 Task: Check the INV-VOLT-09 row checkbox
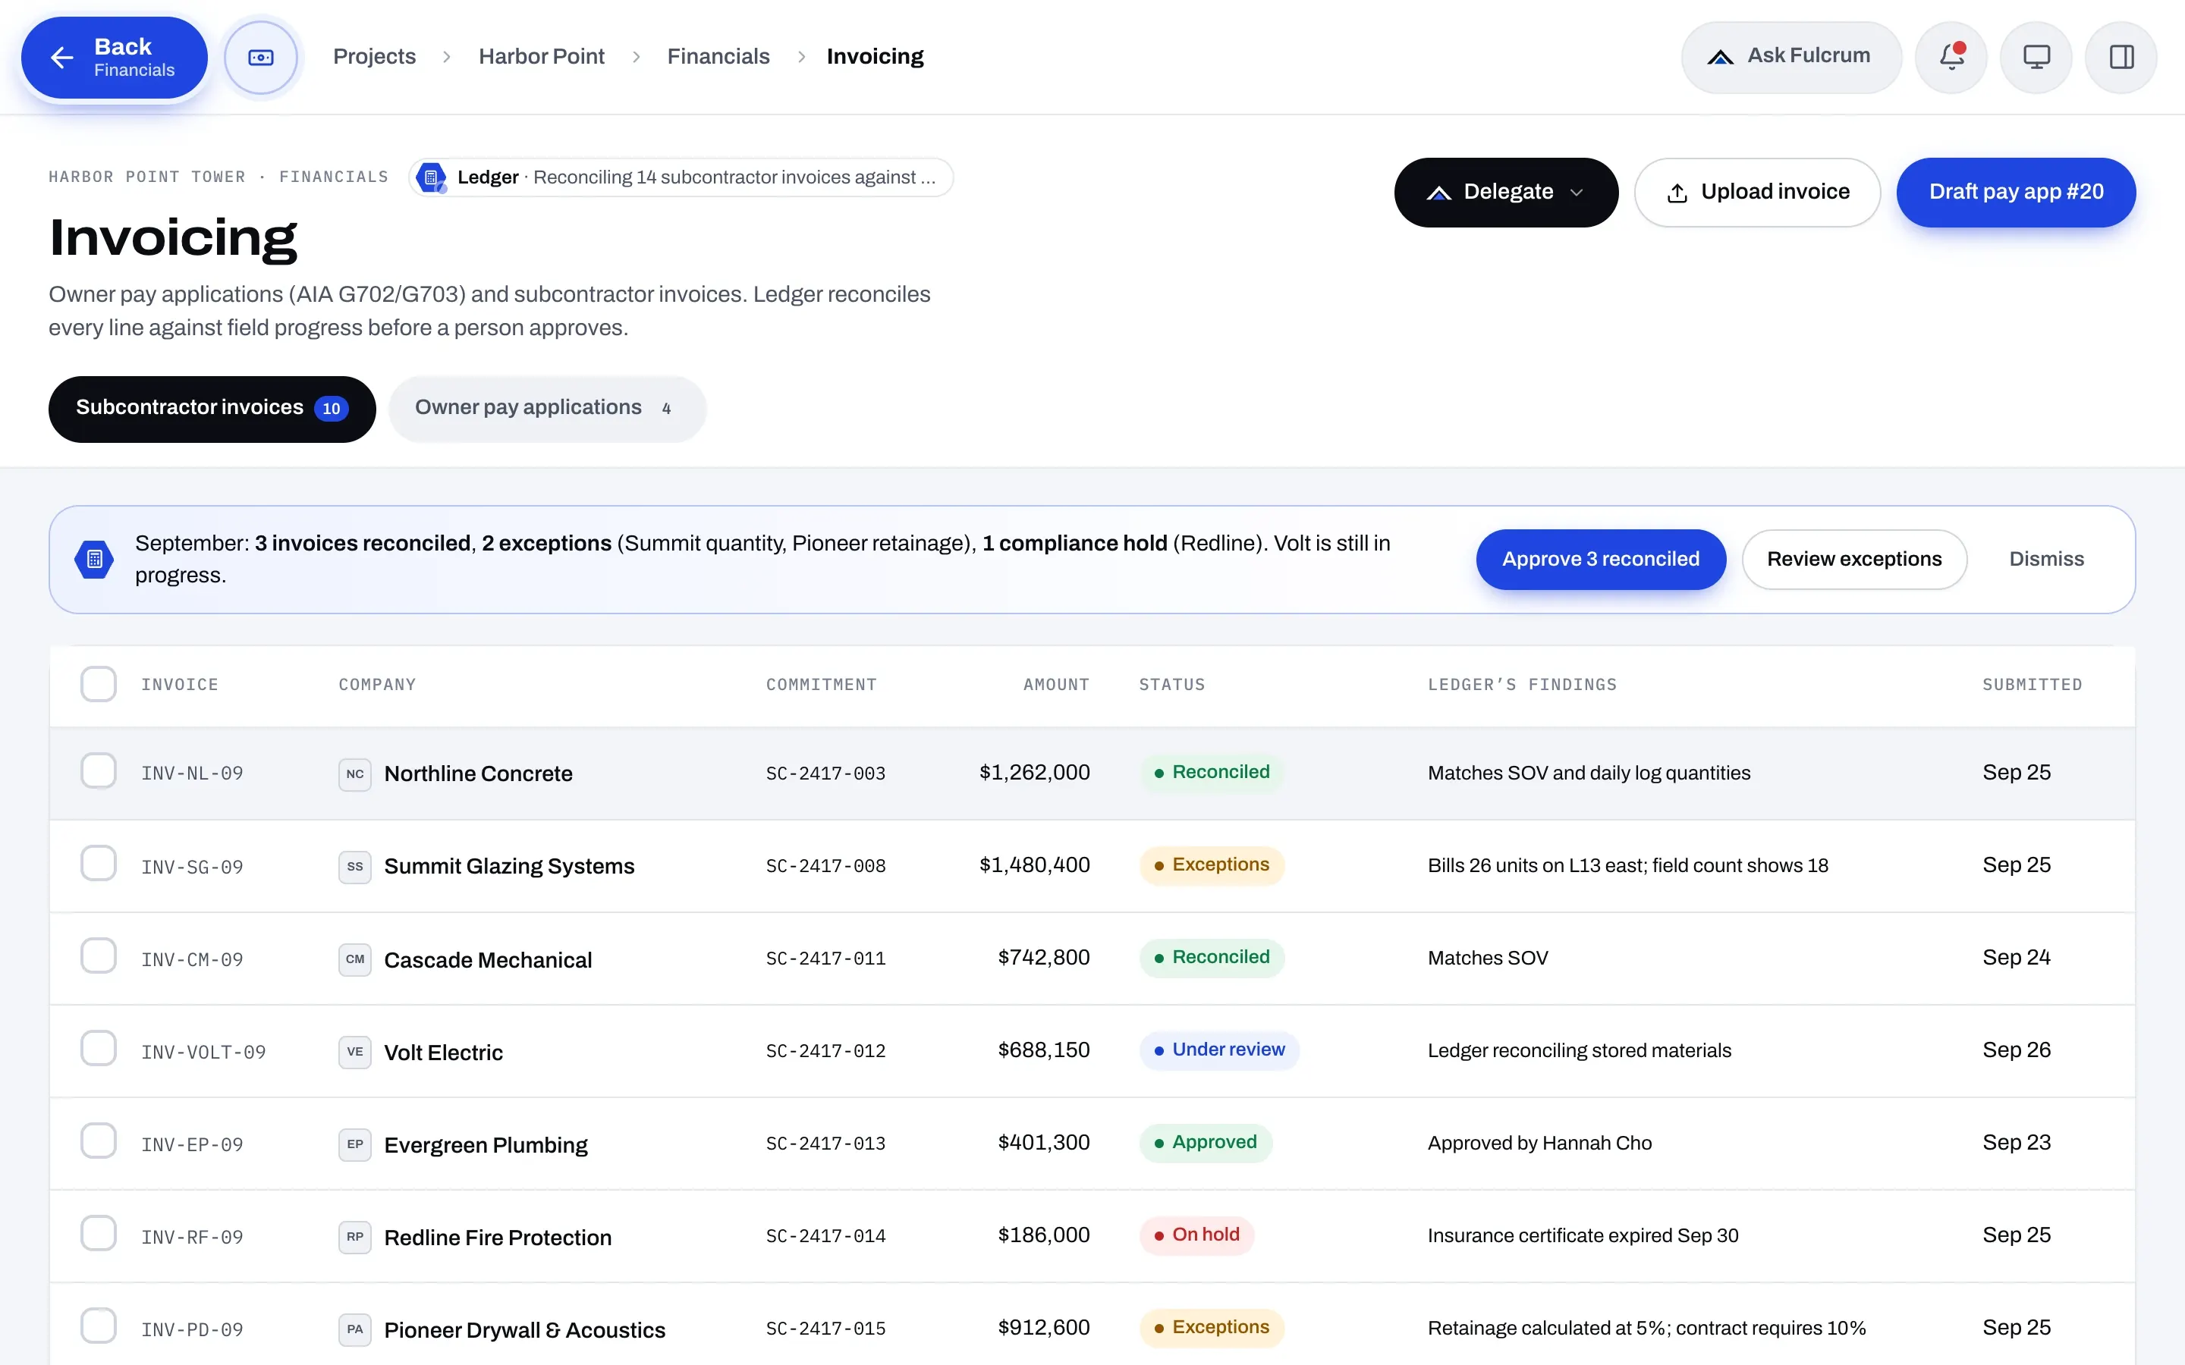click(99, 1048)
